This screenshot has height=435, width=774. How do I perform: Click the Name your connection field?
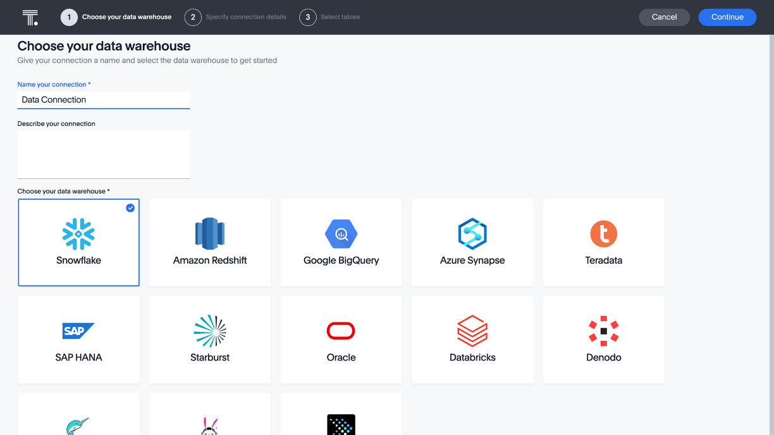coord(103,100)
